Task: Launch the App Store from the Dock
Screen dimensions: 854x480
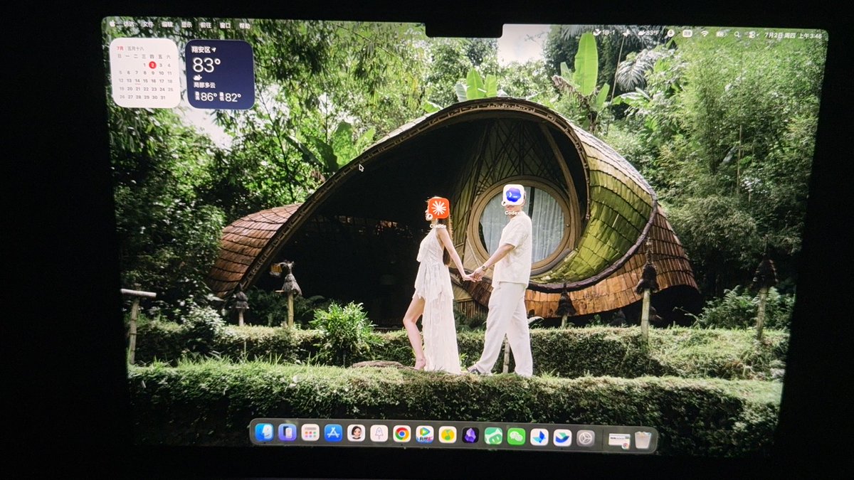Action: tap(333, 432)
